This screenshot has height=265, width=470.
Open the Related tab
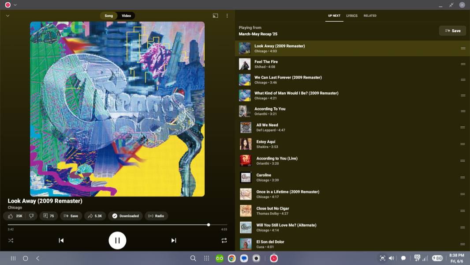point(369,16)
